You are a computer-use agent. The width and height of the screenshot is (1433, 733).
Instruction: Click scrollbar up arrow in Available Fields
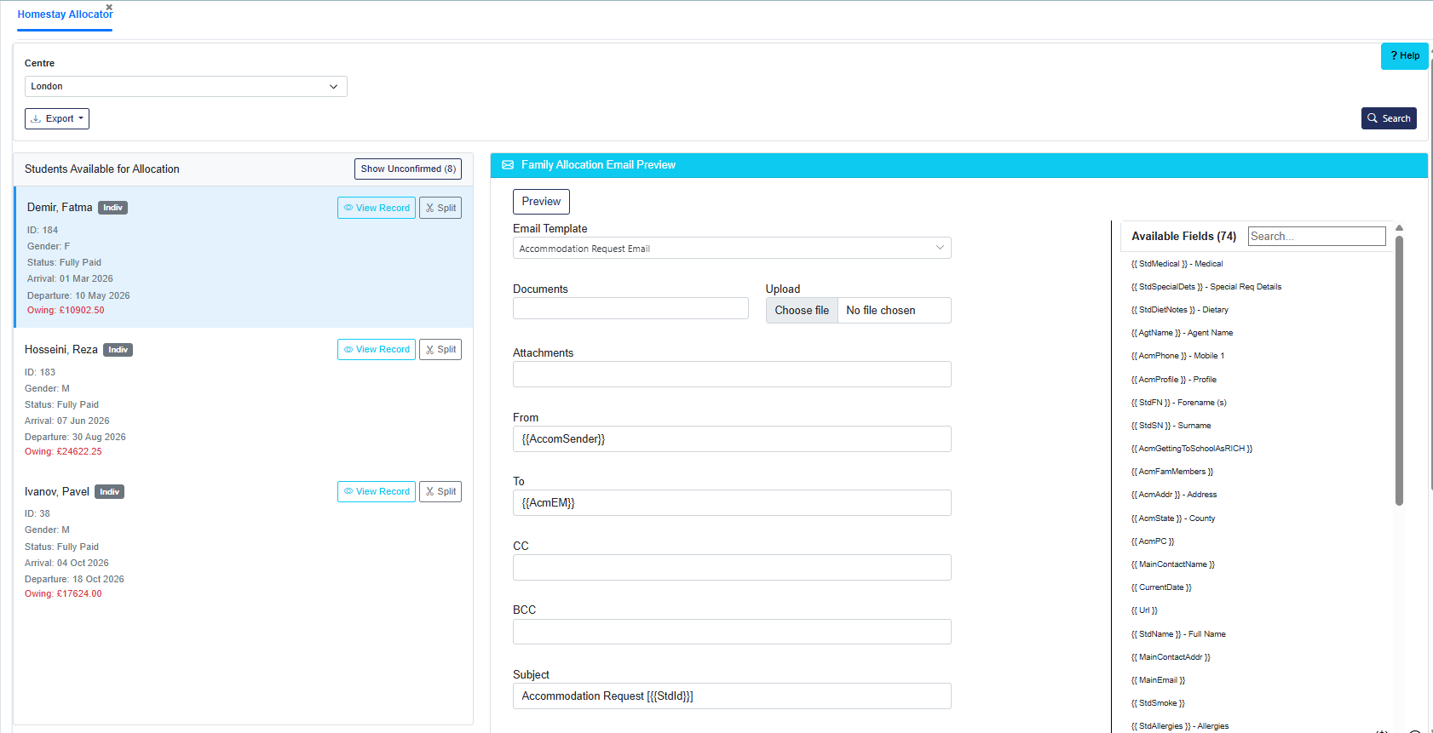1399,228
